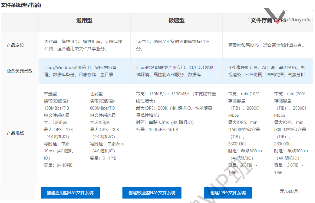
Task: Click the 创建CPFS文件系统 button
Action: click(228, 193)
